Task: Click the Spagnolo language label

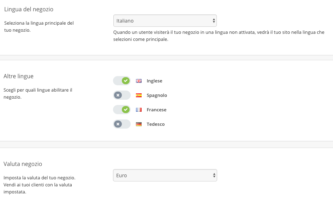Action: point(157,95)
